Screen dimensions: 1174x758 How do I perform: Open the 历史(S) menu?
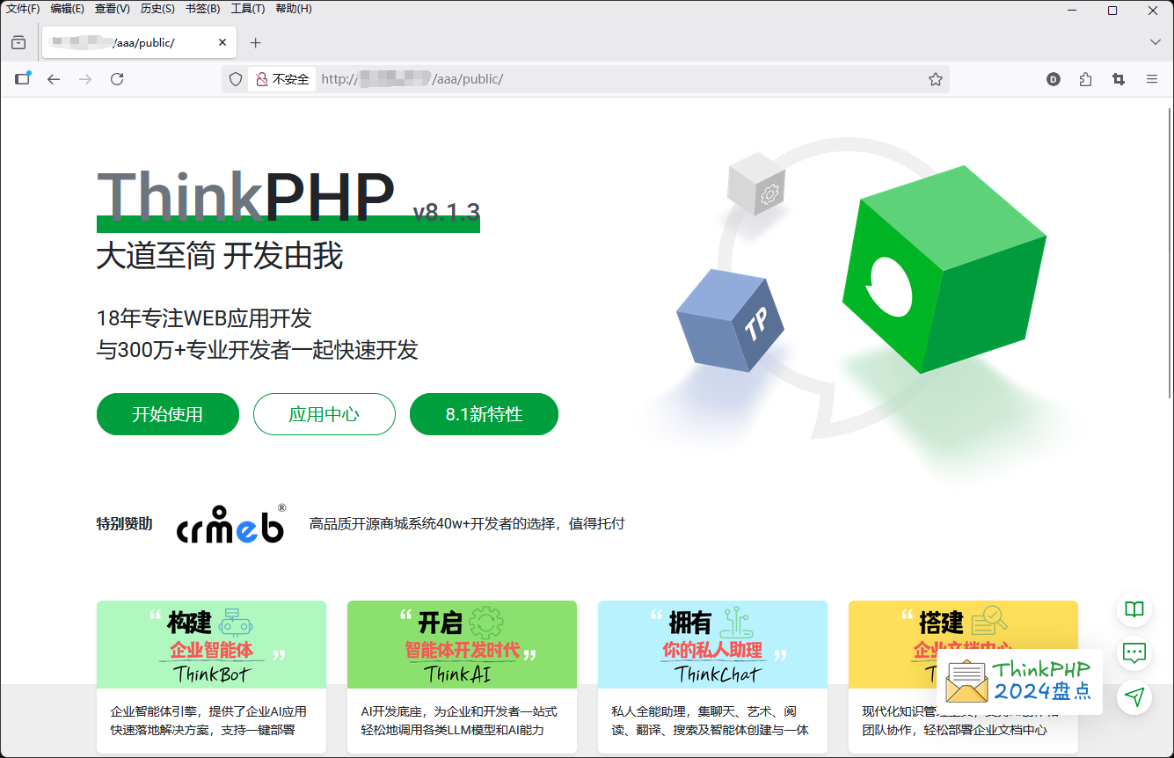point(157,9)
